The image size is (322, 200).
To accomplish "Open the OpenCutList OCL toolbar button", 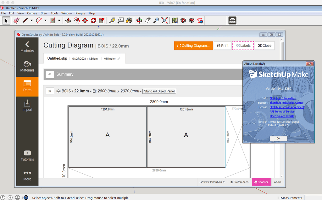I will [x=232, y=20].
